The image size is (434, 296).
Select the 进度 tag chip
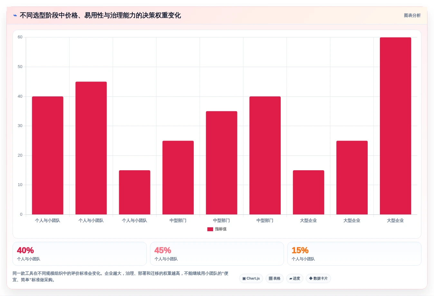pyautogui.click(x=295, y=279)
